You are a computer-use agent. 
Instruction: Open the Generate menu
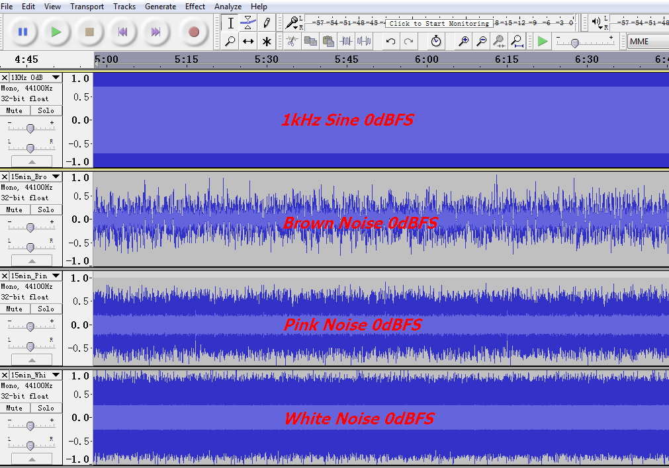pyautogui.click(x=160, y=7)
